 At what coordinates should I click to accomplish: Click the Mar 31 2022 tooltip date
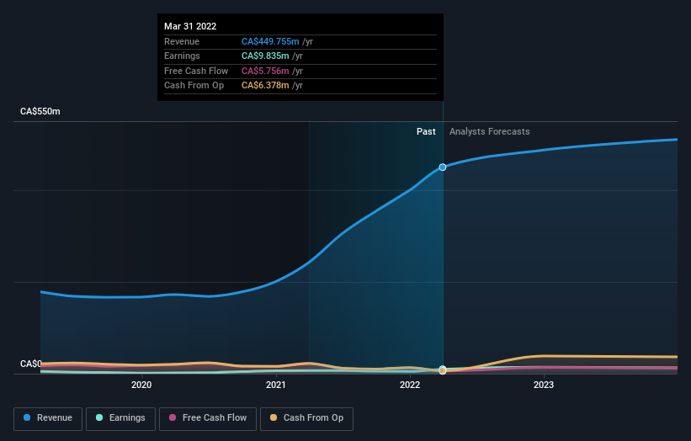(x=190, y=26)
